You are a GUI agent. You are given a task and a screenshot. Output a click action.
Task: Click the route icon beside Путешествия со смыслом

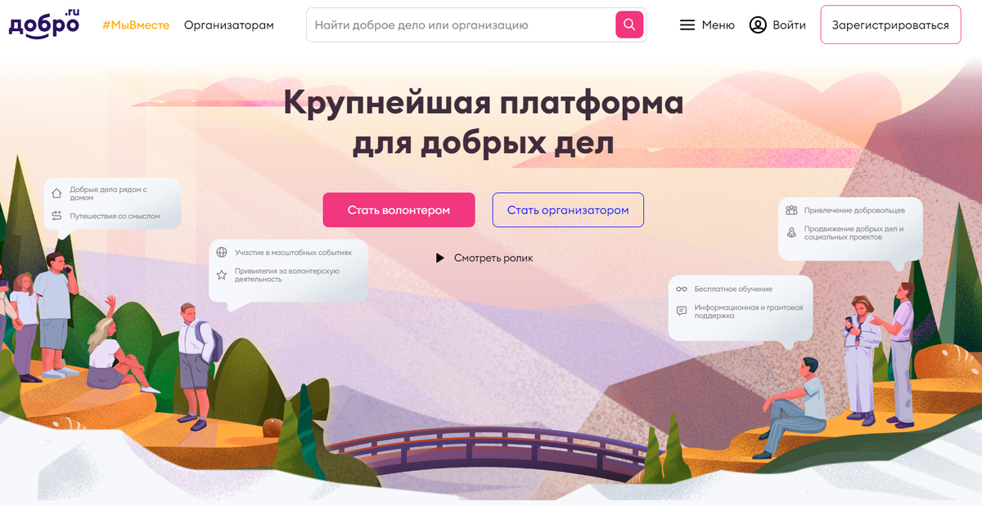[56, 216]
